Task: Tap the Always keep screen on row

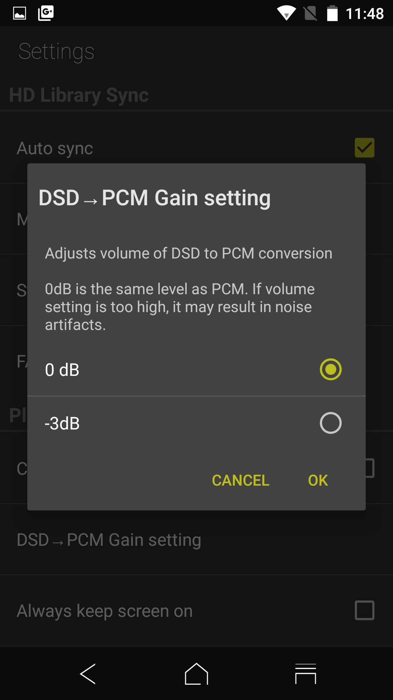Action: [105, 611]
